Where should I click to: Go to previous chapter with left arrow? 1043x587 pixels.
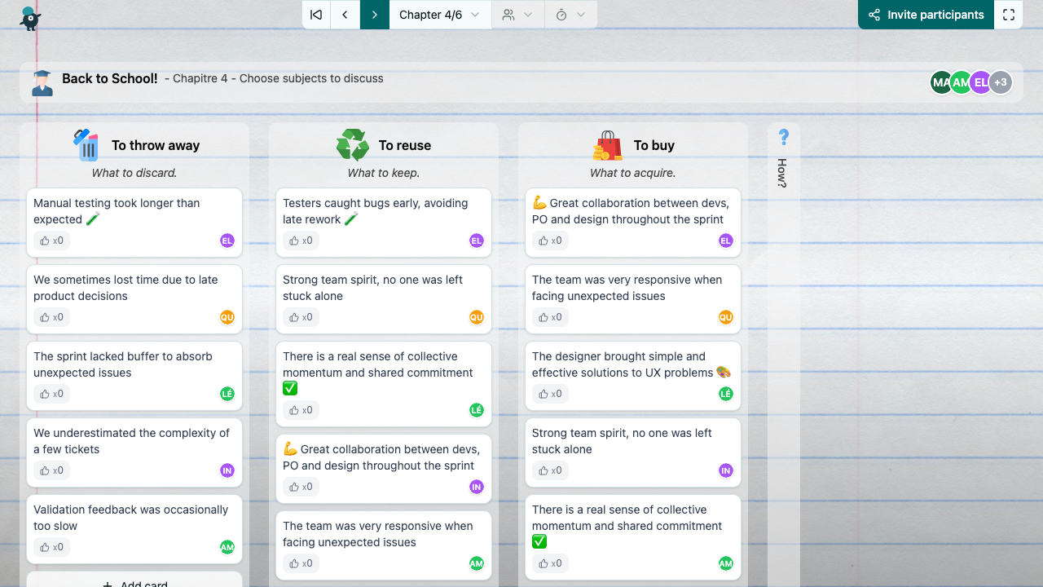click(x=345, y=15)
